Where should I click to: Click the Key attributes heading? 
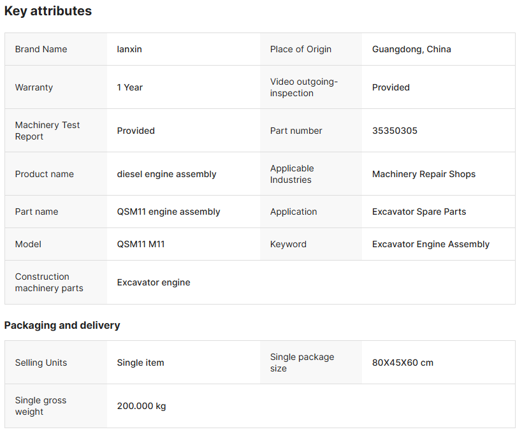[x=48, y=11]
